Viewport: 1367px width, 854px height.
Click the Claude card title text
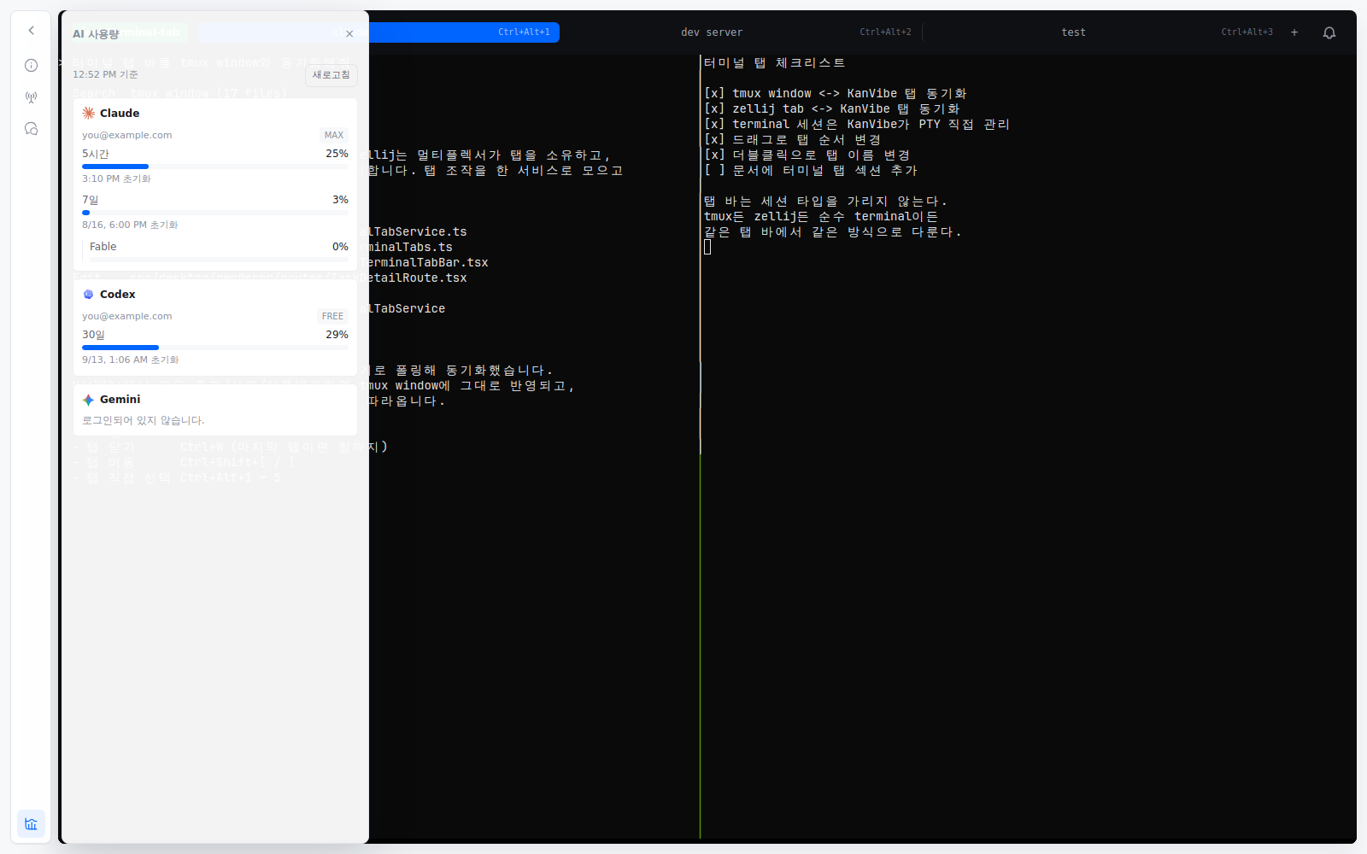point(120,114)
